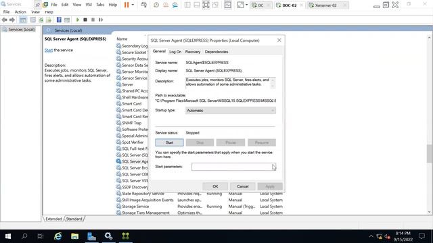Click VMware show library sidebar icon

[x=187, y=5]
